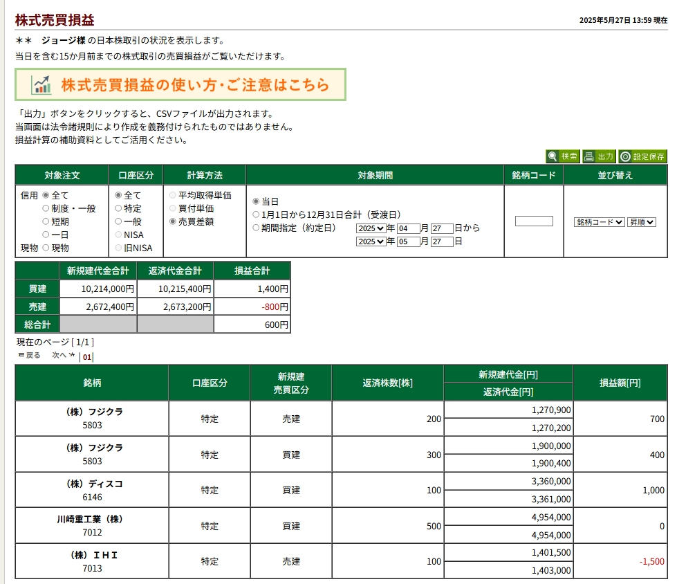677x584 pixels.
Task: Click the start month field showing 04
Action: click(408, 228)
